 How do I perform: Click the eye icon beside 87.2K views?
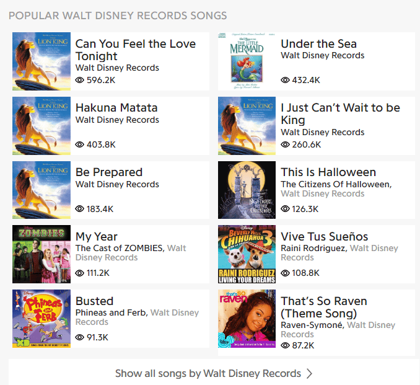coord(285,345)
